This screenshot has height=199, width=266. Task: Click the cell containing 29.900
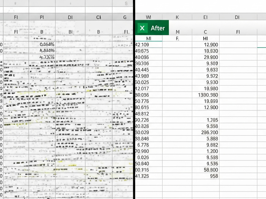pos(206,57)
